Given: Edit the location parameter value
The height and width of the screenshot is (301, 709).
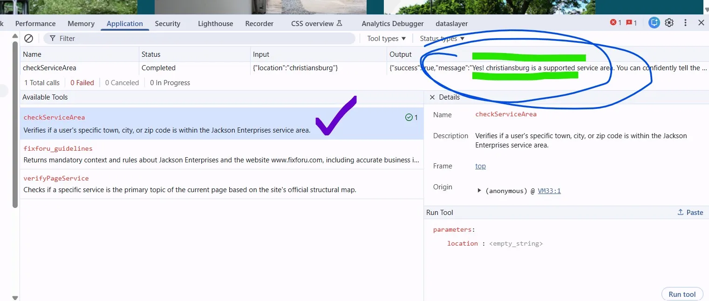Looking at the screenshot, I should coord(516,243).
